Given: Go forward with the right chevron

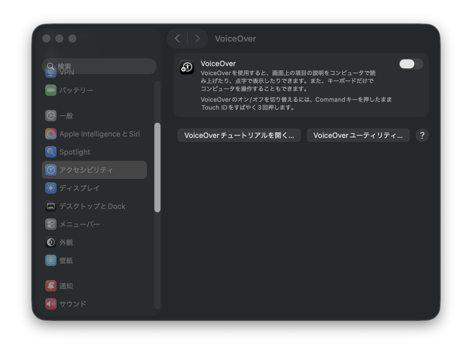Looking at the screenshot, I should tap(197, 38).
